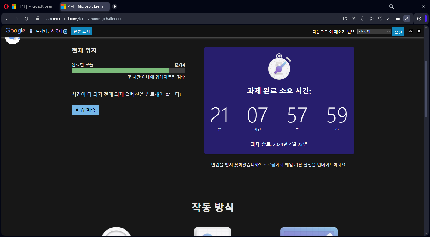Click the 과제 완료 소요 시간 title
This screenshot has width=430, height=237.
coord(279,91)
